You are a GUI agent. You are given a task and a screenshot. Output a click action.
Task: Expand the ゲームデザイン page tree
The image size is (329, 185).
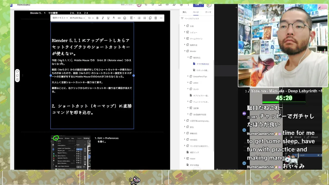[185, 39]
